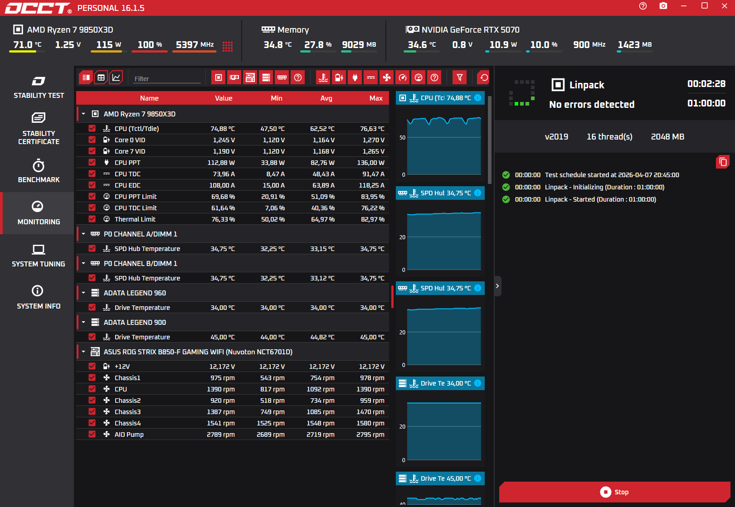Toggle the current sensor type filter
Viewport: 735px width, 507px height.
[x=371, y=77]
